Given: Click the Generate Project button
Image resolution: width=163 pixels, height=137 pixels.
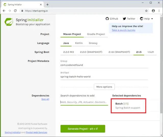Looking at the screenshot, I should [x=83, y=129].
